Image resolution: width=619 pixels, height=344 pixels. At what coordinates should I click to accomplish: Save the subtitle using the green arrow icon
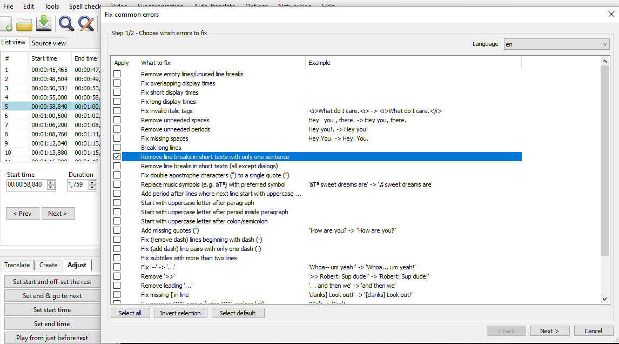click(x=44, y=23)
